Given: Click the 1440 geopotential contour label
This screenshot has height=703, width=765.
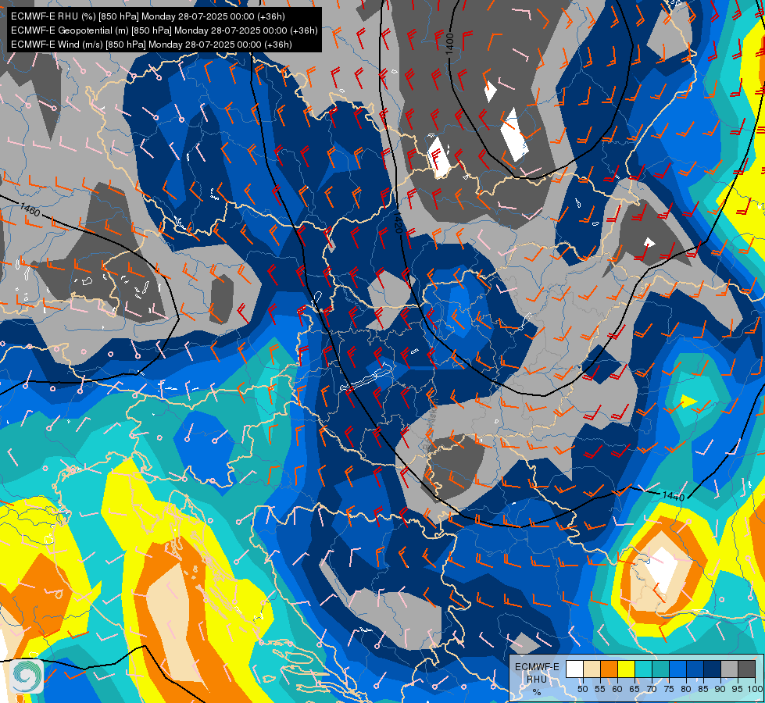Looking at the screenshot, I should pos(674,496).
